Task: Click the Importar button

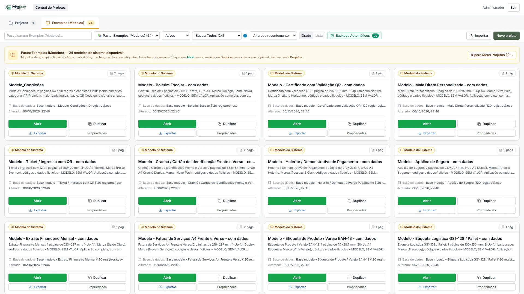Action: click(x=479, y=36)
